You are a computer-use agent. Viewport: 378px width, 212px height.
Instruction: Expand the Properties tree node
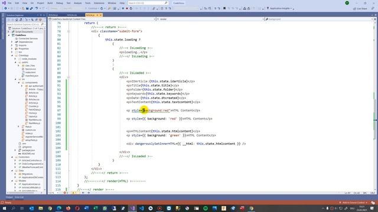(12, 48)
